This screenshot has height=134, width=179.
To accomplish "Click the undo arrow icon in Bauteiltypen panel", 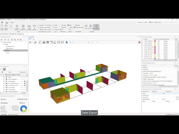I will (x=1, y=69).
